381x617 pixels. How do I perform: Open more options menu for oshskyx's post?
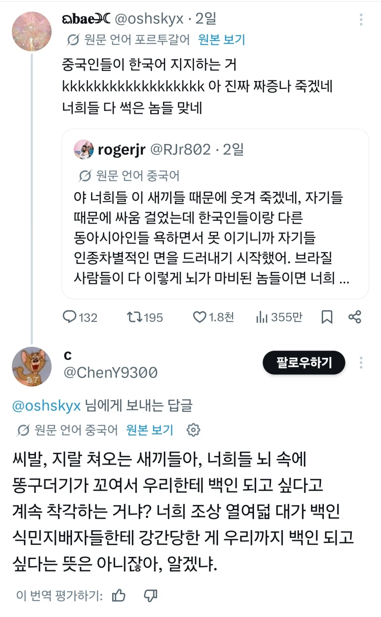click(361, 19)
